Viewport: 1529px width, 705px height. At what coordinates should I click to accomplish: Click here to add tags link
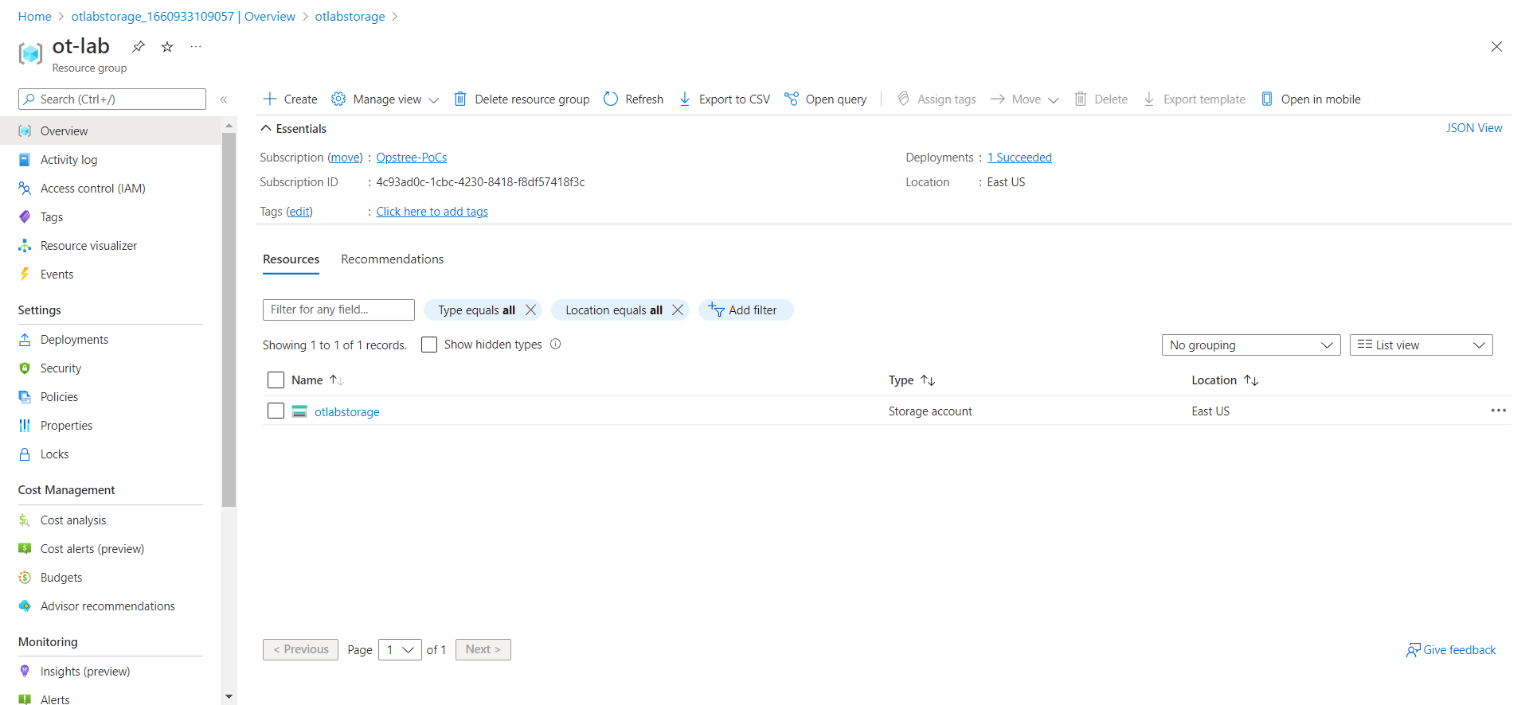click(x=432, y=212)
